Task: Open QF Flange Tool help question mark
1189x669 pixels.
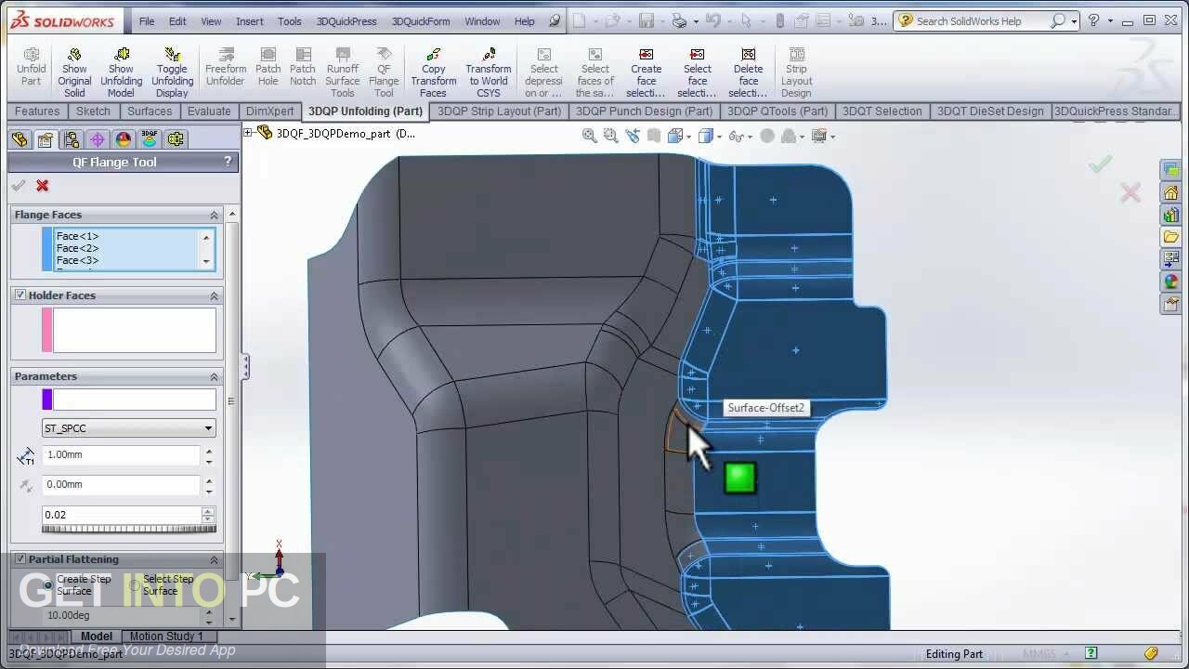Action: click(x=228, y=162)
